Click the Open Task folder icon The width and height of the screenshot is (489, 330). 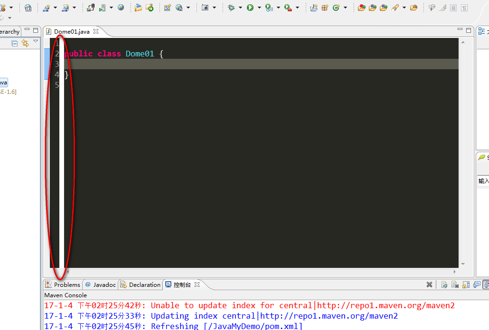384,8
